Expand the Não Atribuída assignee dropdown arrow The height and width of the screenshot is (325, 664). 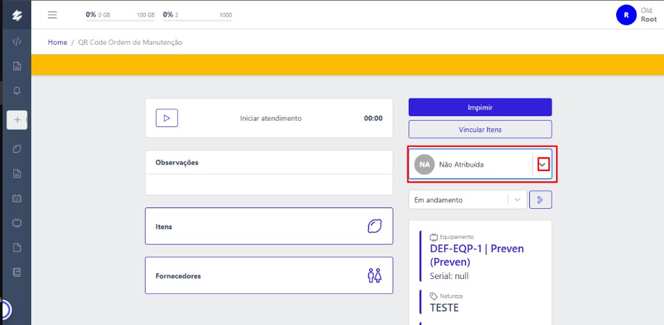pos(543,164)
